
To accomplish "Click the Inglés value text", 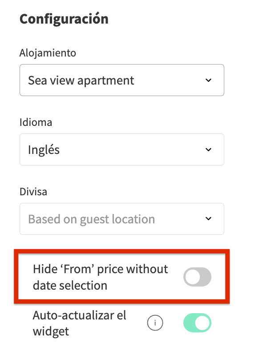I will point(44,149).
